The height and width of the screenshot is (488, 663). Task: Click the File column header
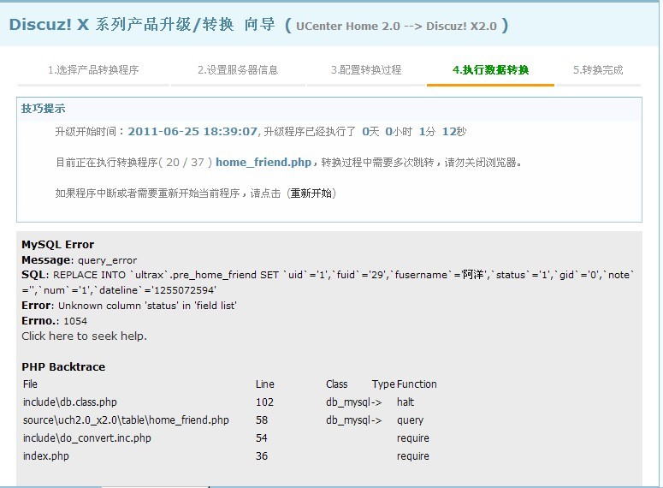point(30,384)
